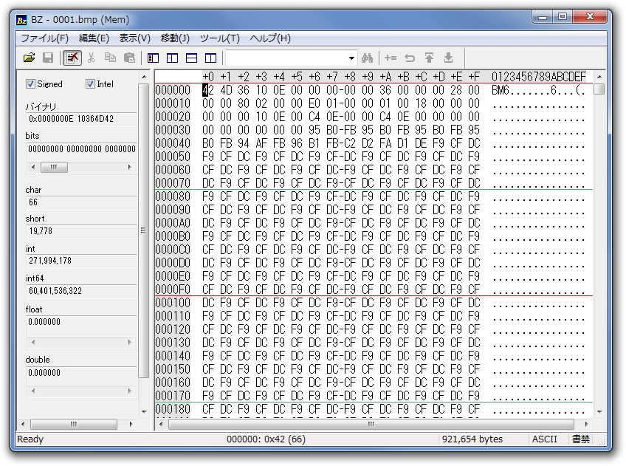
Task: Click the hex view scroll down arrow
Action: (x=599, y=411)
